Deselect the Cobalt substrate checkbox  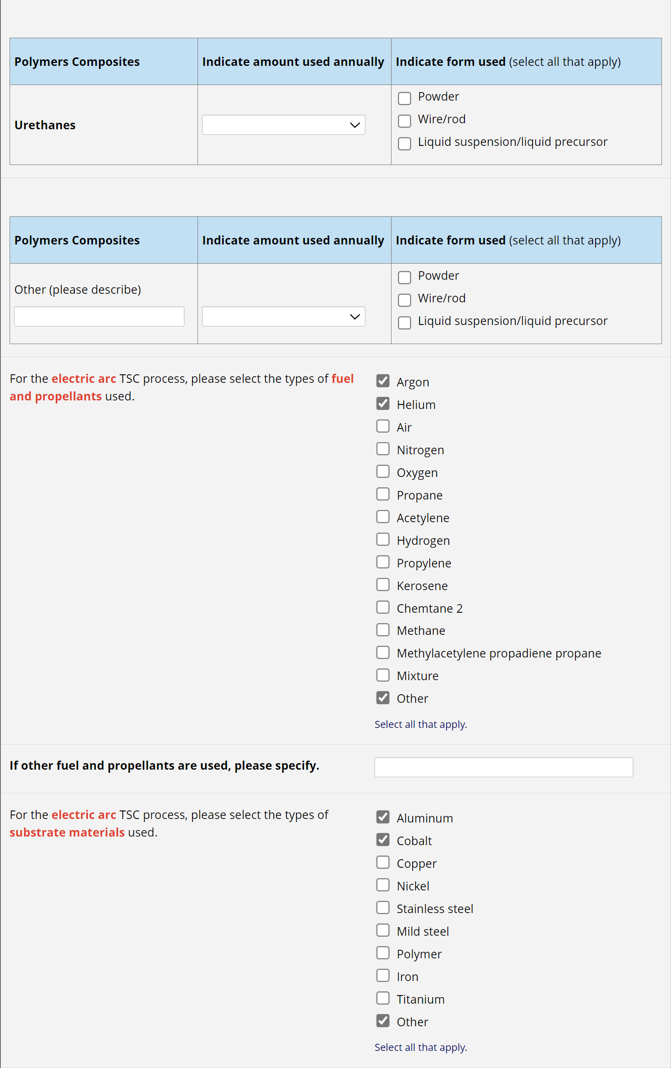[383, 840]
